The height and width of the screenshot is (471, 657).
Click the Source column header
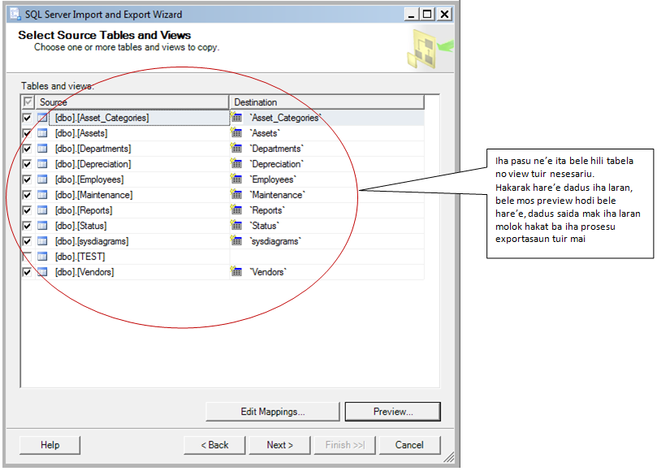point(132,102)
